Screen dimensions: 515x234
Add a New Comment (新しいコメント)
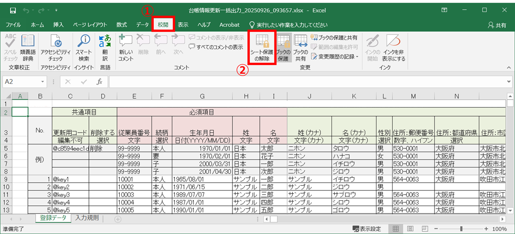click(x=126, y=47)
